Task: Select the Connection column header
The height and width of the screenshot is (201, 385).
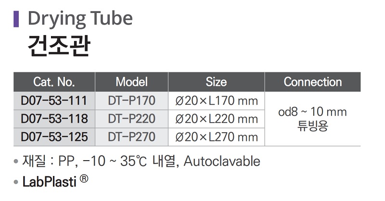Action: tap(312, 82)
